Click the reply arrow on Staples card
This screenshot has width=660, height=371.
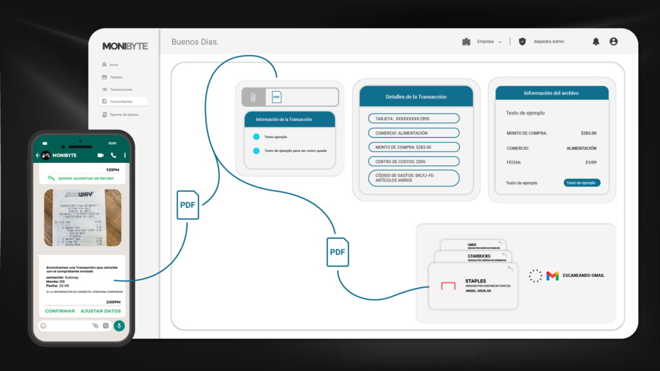(510, 269)
